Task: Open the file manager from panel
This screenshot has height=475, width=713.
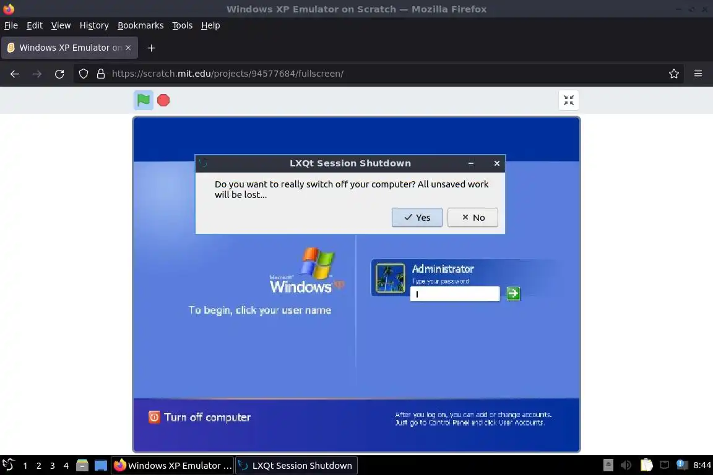Action: 82,466
